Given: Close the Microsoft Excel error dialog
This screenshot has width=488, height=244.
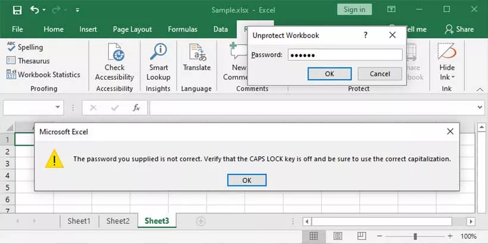Looking at the screenshot, I should [x=450, y=132].
